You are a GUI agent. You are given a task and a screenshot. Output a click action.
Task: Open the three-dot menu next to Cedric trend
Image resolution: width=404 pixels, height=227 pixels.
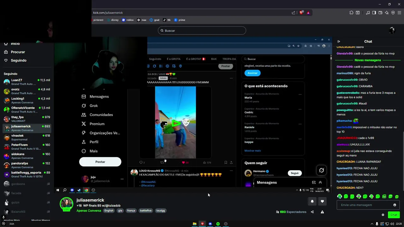pyautogui.click(x=300, y=109)
